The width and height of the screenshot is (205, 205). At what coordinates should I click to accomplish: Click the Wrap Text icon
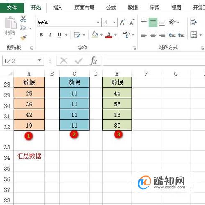194,22
